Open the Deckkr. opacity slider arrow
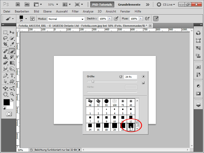204x153 pixels. [x=110, y=19]
